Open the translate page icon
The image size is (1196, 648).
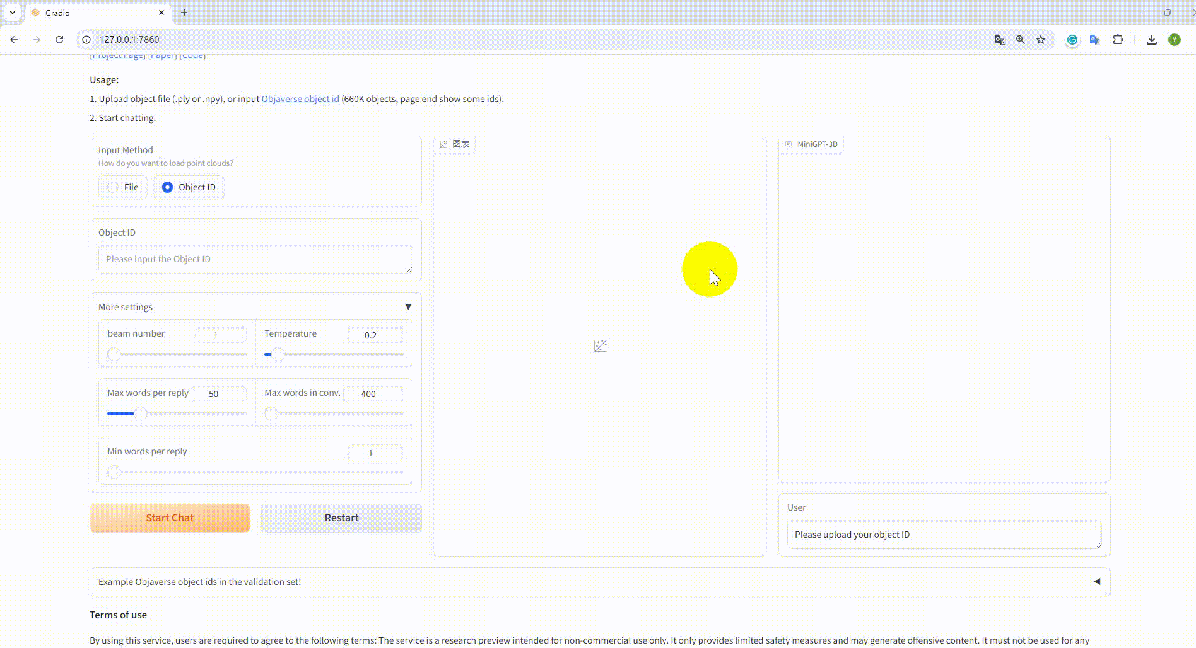[1000, 40]
